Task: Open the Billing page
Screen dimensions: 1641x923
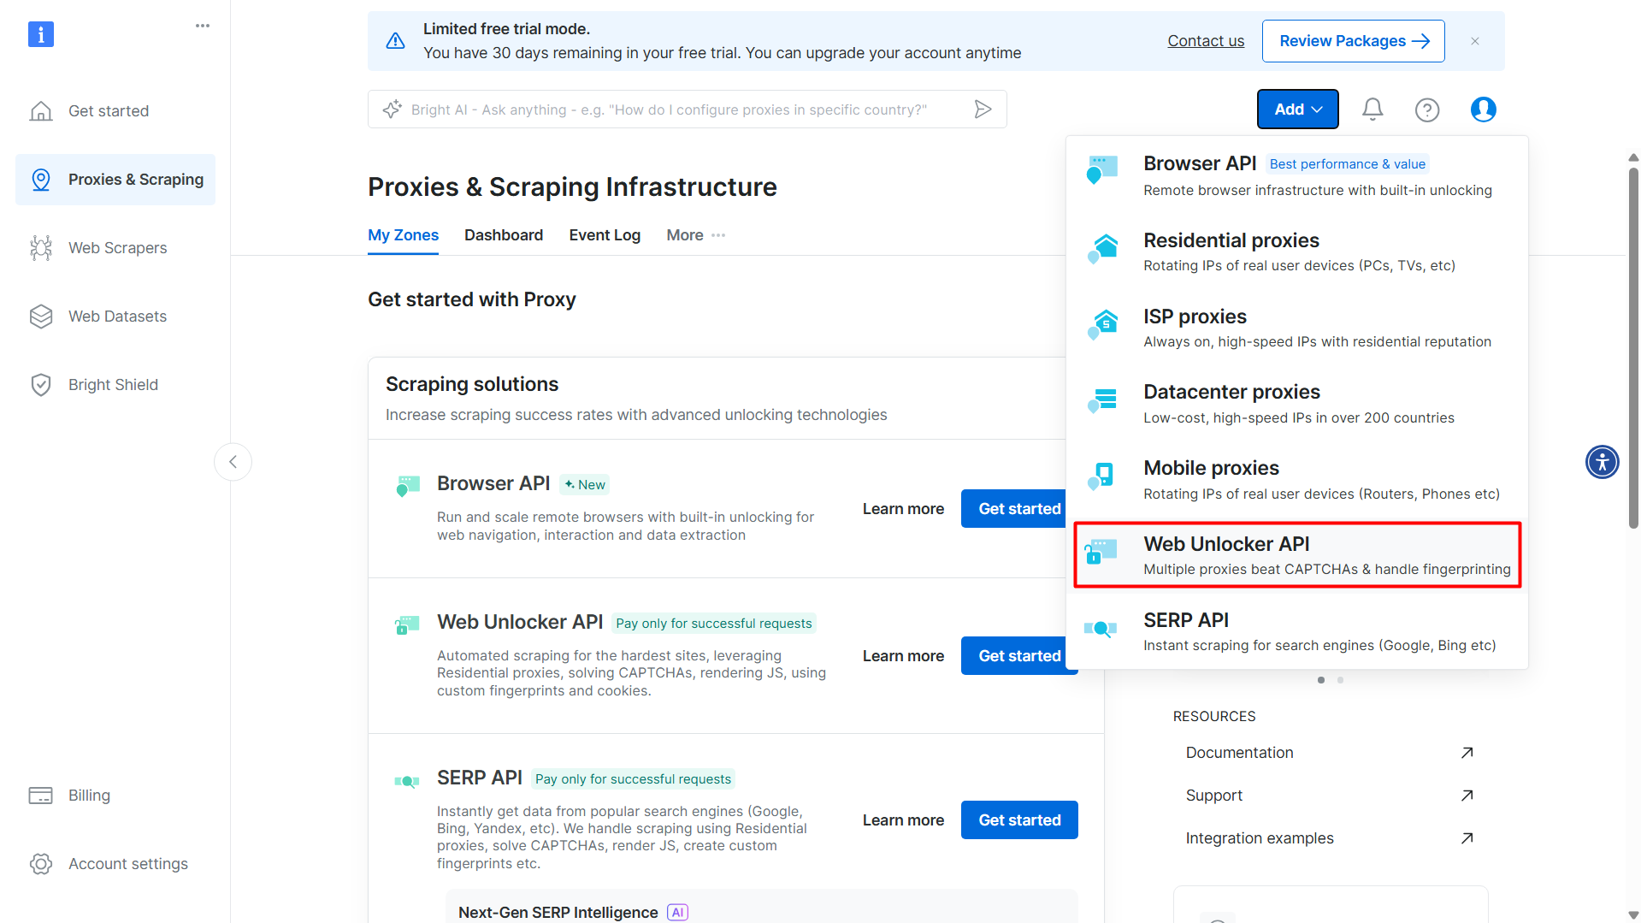Action: pyautogui.click(x=89, y=795)
